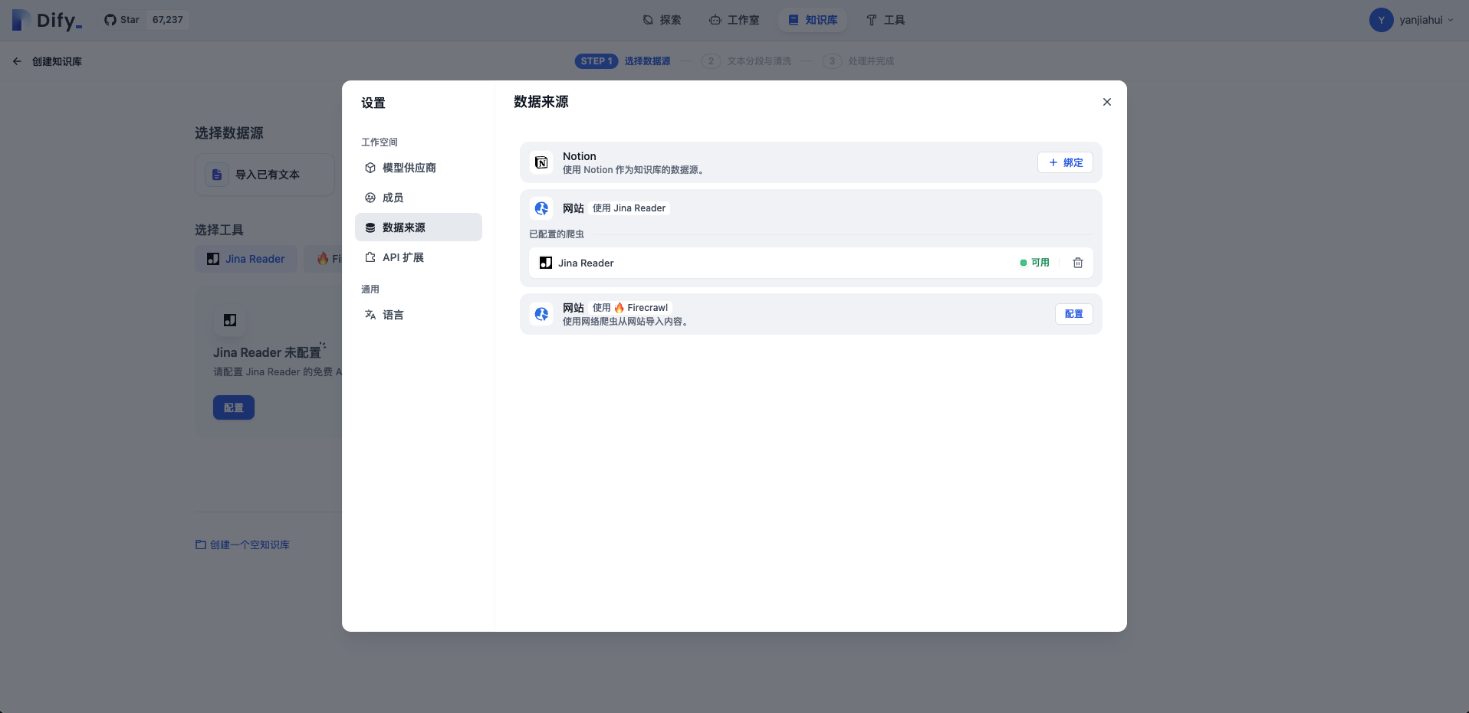1469x713 pixels.
Task: Configure Firecrawl with the 配置 button
Action: click(1073, 314)
